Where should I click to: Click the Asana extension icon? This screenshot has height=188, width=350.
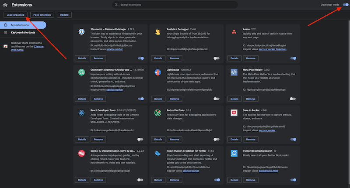[x=234, y=32]
